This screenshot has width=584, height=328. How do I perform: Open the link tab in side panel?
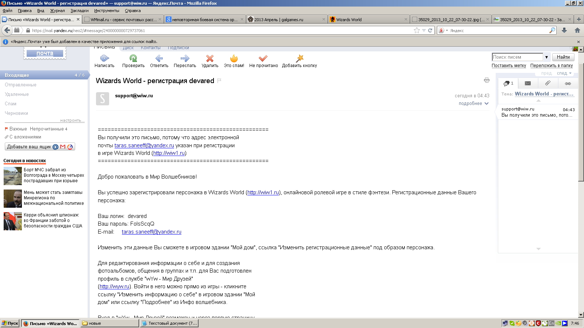pos(568,83)
